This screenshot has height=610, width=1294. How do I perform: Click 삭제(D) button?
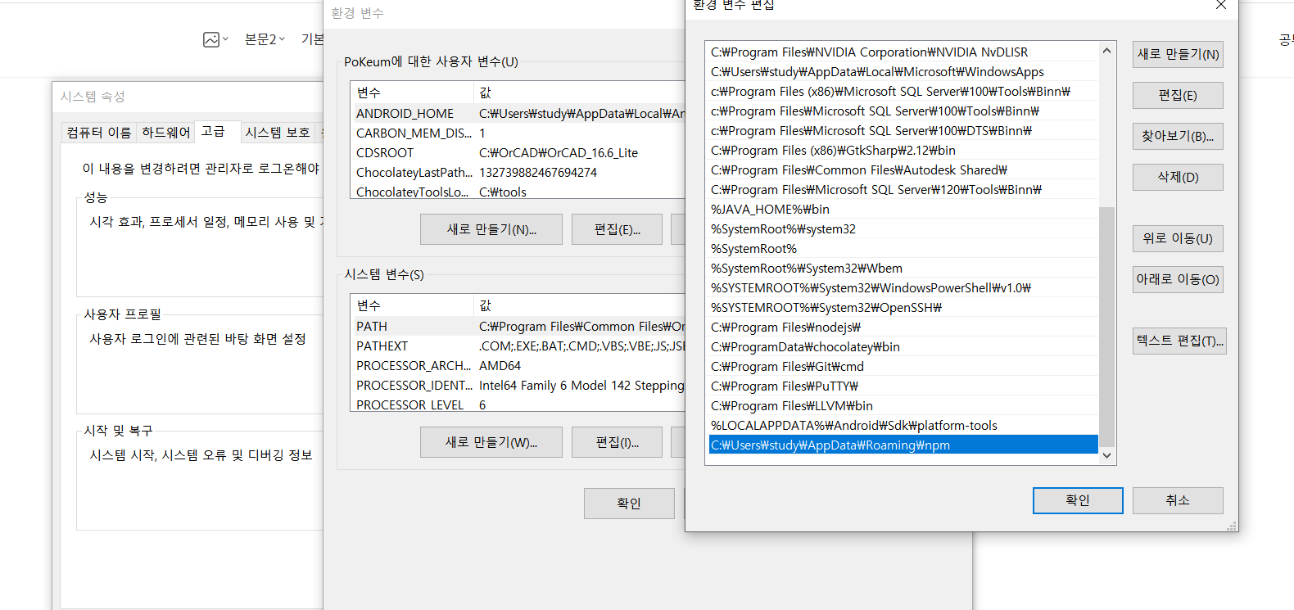click(x=1178, y=177)
